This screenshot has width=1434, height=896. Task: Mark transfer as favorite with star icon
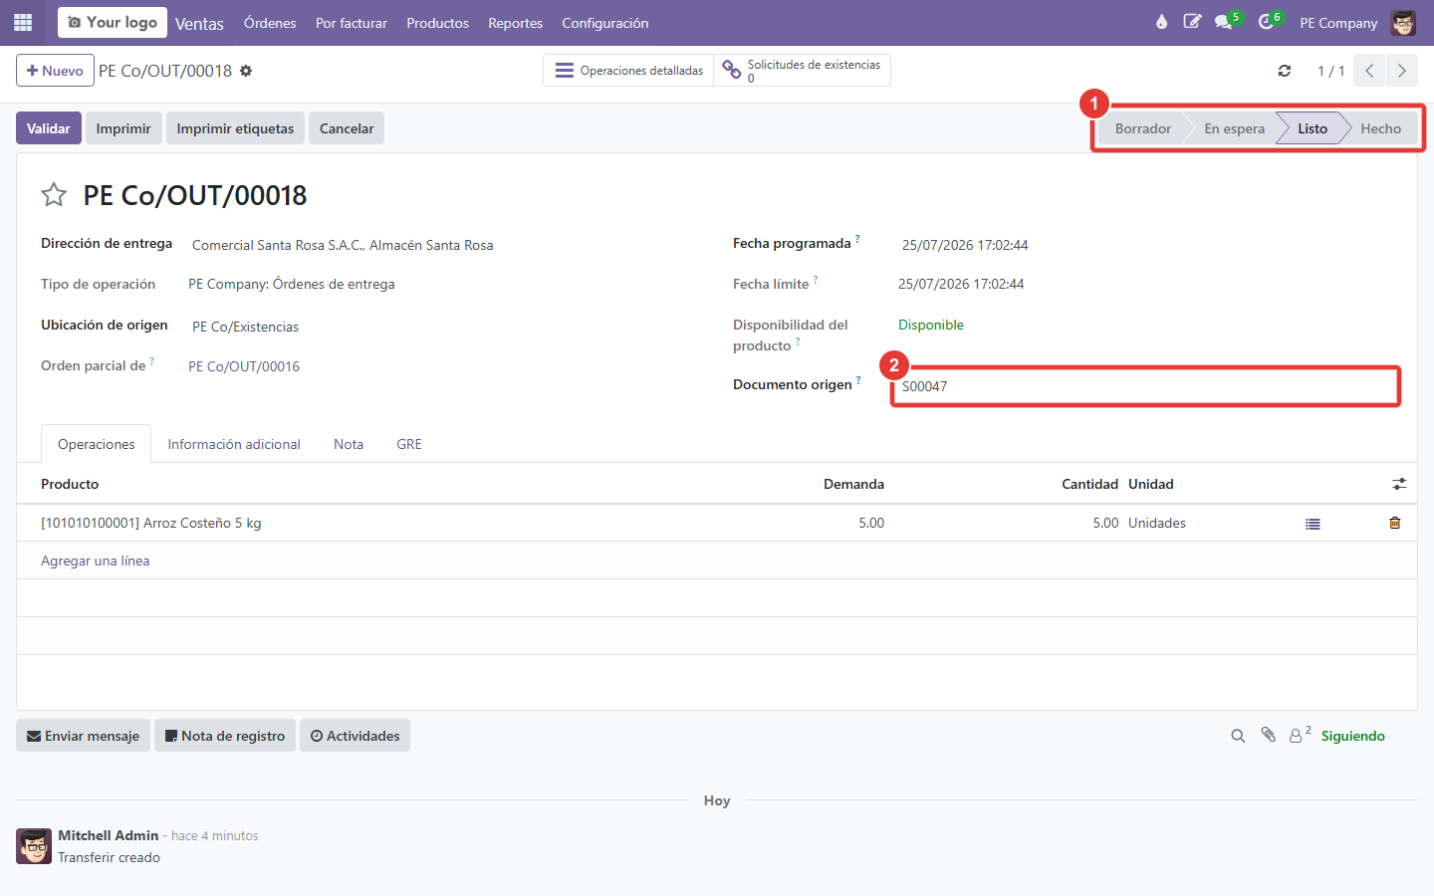(x=54, y=195)
